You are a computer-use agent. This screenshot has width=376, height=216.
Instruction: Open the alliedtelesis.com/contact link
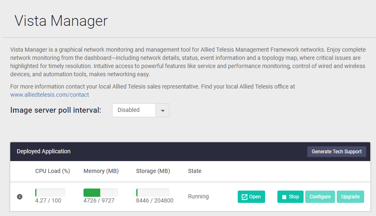[50, 95]
